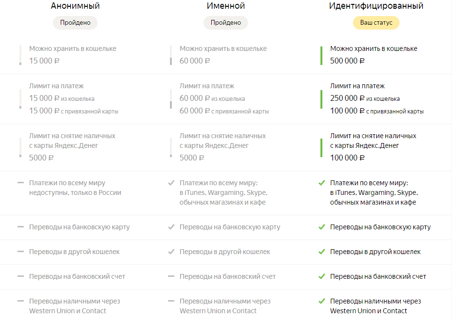The width and height of the screenshot is (452, 320).
Task: Click gray checkmark for Именной worldwide payments
Action: click(171, 183)
